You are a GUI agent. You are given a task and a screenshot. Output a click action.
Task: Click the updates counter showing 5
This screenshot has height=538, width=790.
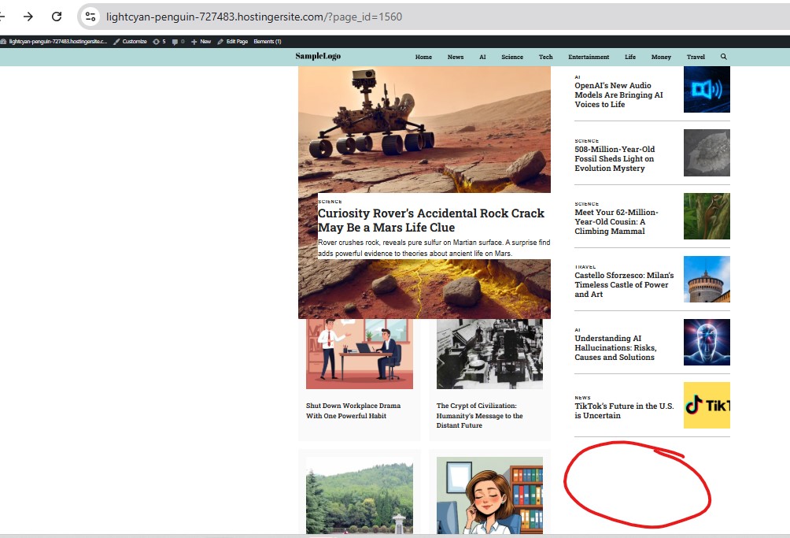click(159, 42)
